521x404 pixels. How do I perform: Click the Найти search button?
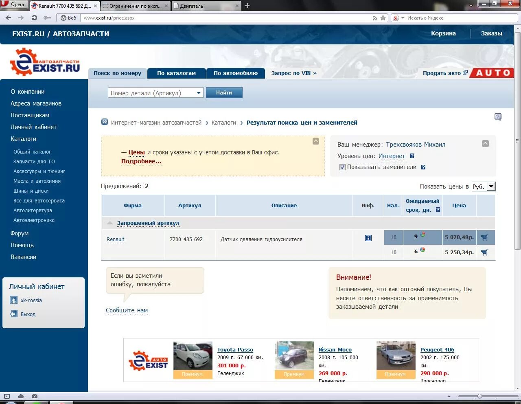(x=224, y=93)
